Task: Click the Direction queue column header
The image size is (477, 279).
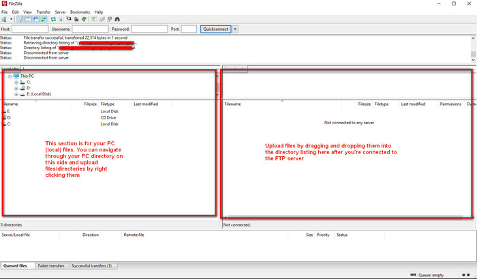Action: pyautogui.click(x=91, y=235)
